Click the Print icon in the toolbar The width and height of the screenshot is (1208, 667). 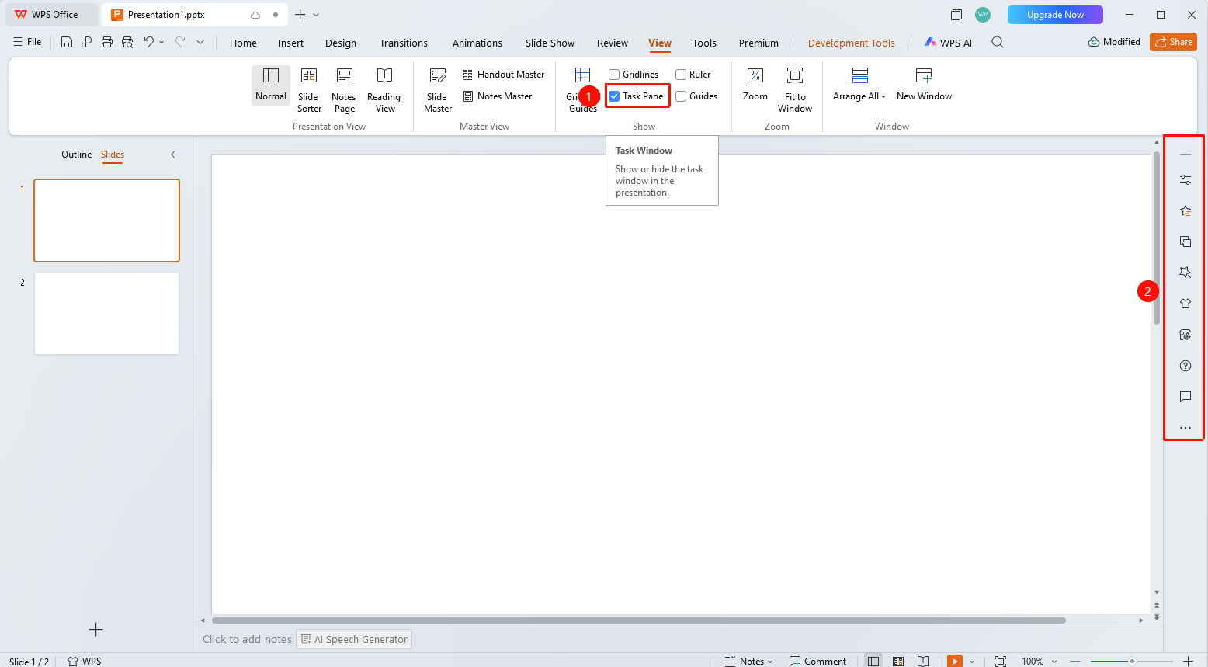click(107, 42)
